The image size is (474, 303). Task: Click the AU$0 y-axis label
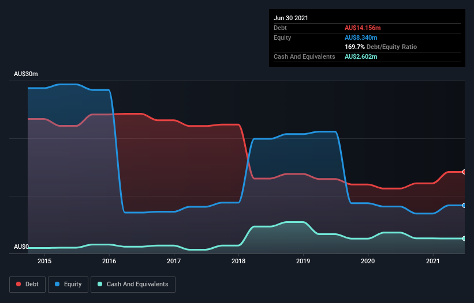click(21, 247)
